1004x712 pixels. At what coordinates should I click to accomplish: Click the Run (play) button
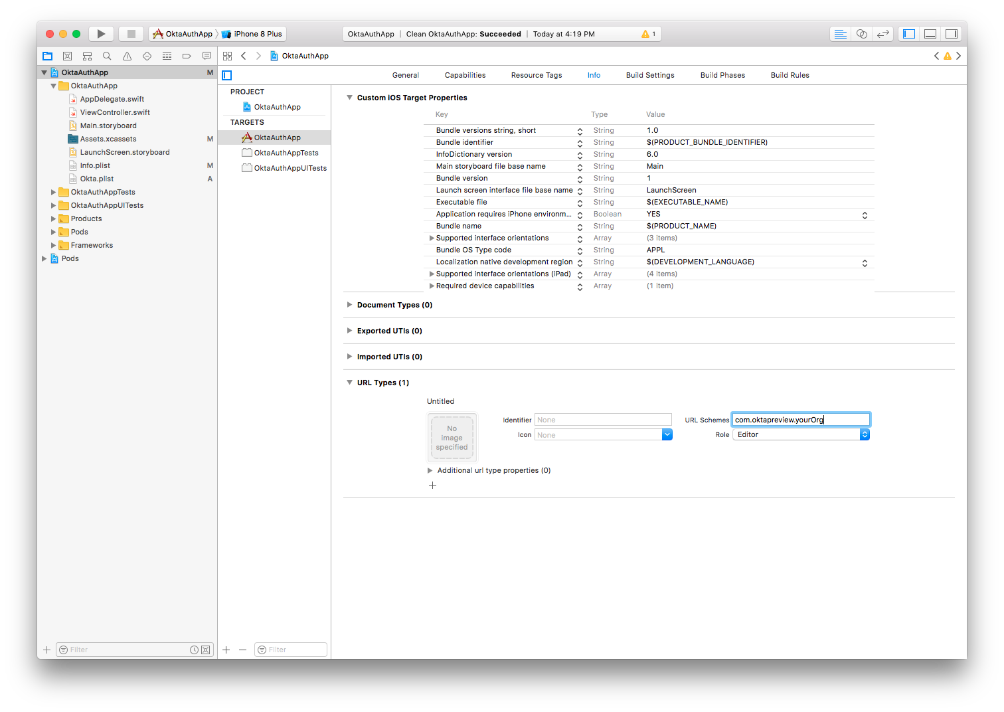[101, 34]
